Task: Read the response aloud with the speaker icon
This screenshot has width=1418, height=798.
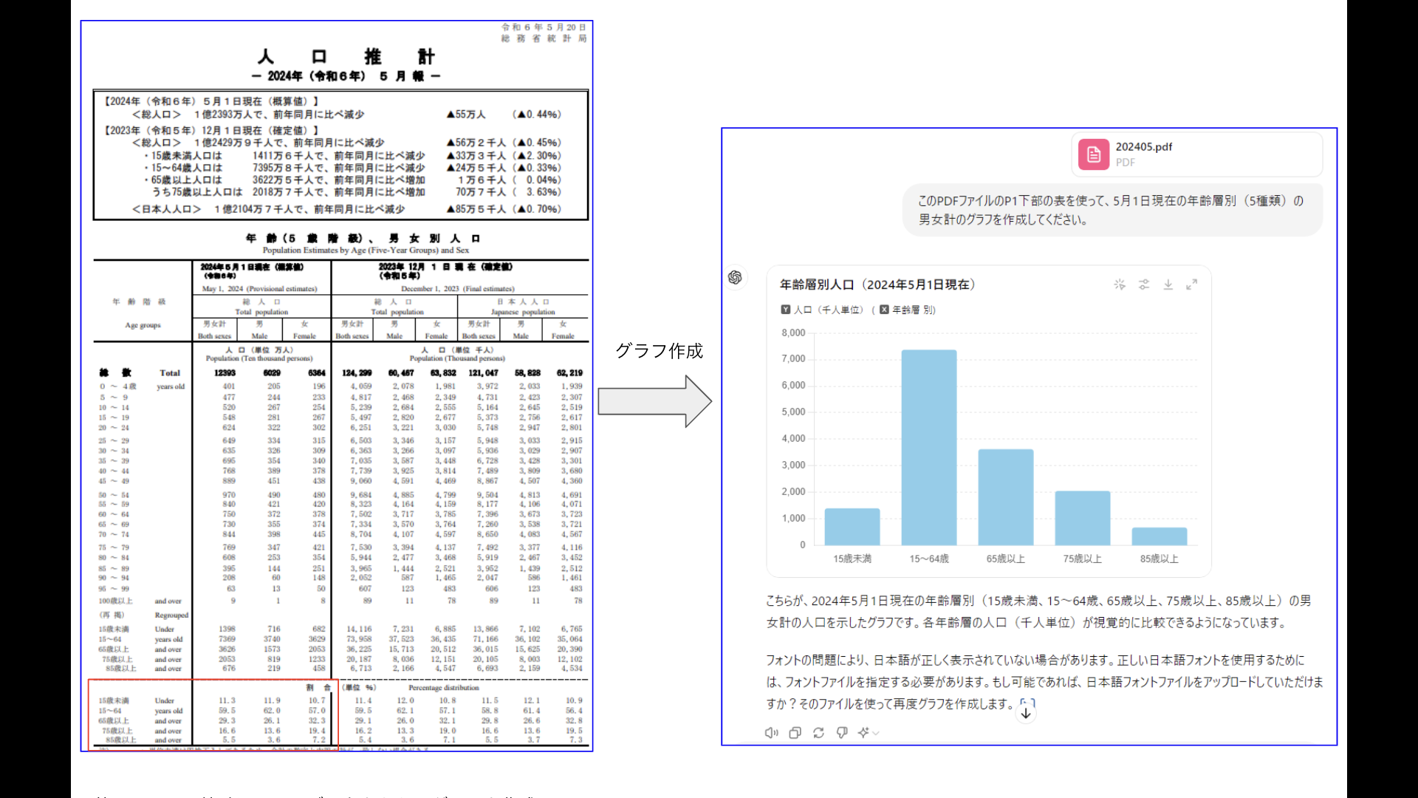Action: pyautogui.click(x=771, y=733)
